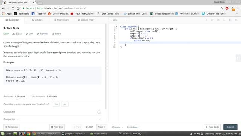The width and height of the screenshot is (241, 136).
Task: Reload the LeetCode page
Action: tap(13, 8)
